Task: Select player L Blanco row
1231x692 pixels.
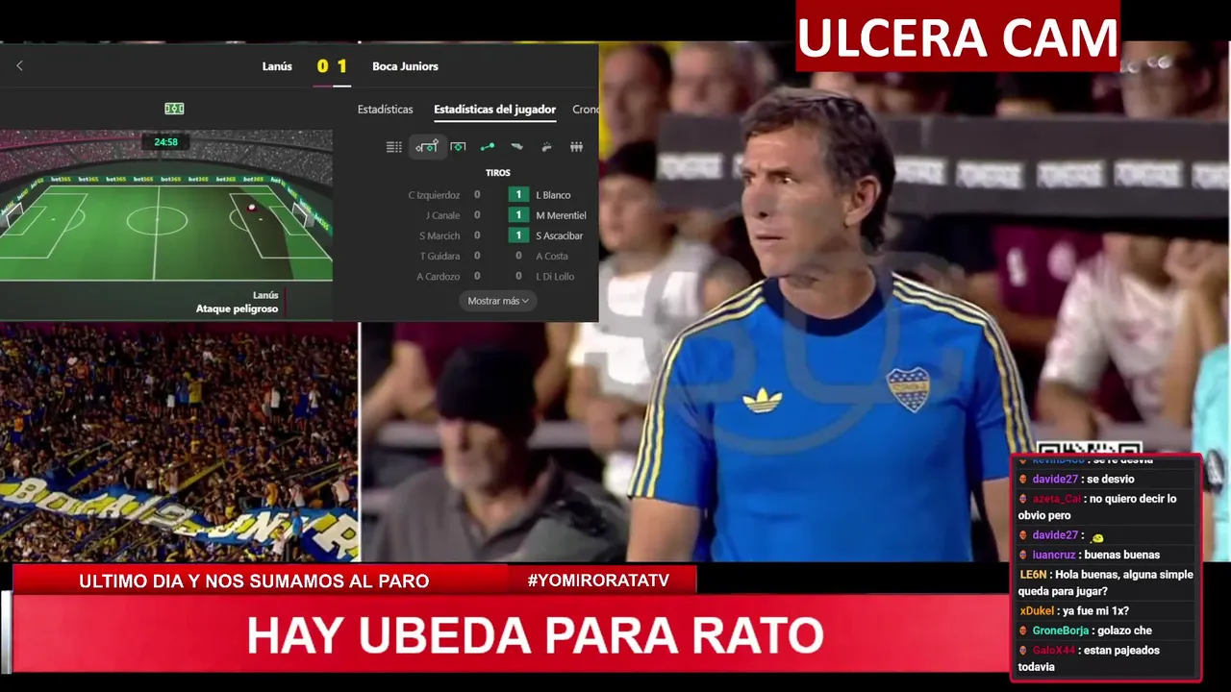Action: [x=541, y=195]
